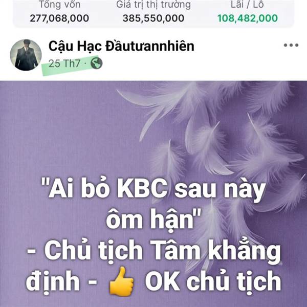
Task: Open the three-dot post options menu
Action: click(291, 45)
